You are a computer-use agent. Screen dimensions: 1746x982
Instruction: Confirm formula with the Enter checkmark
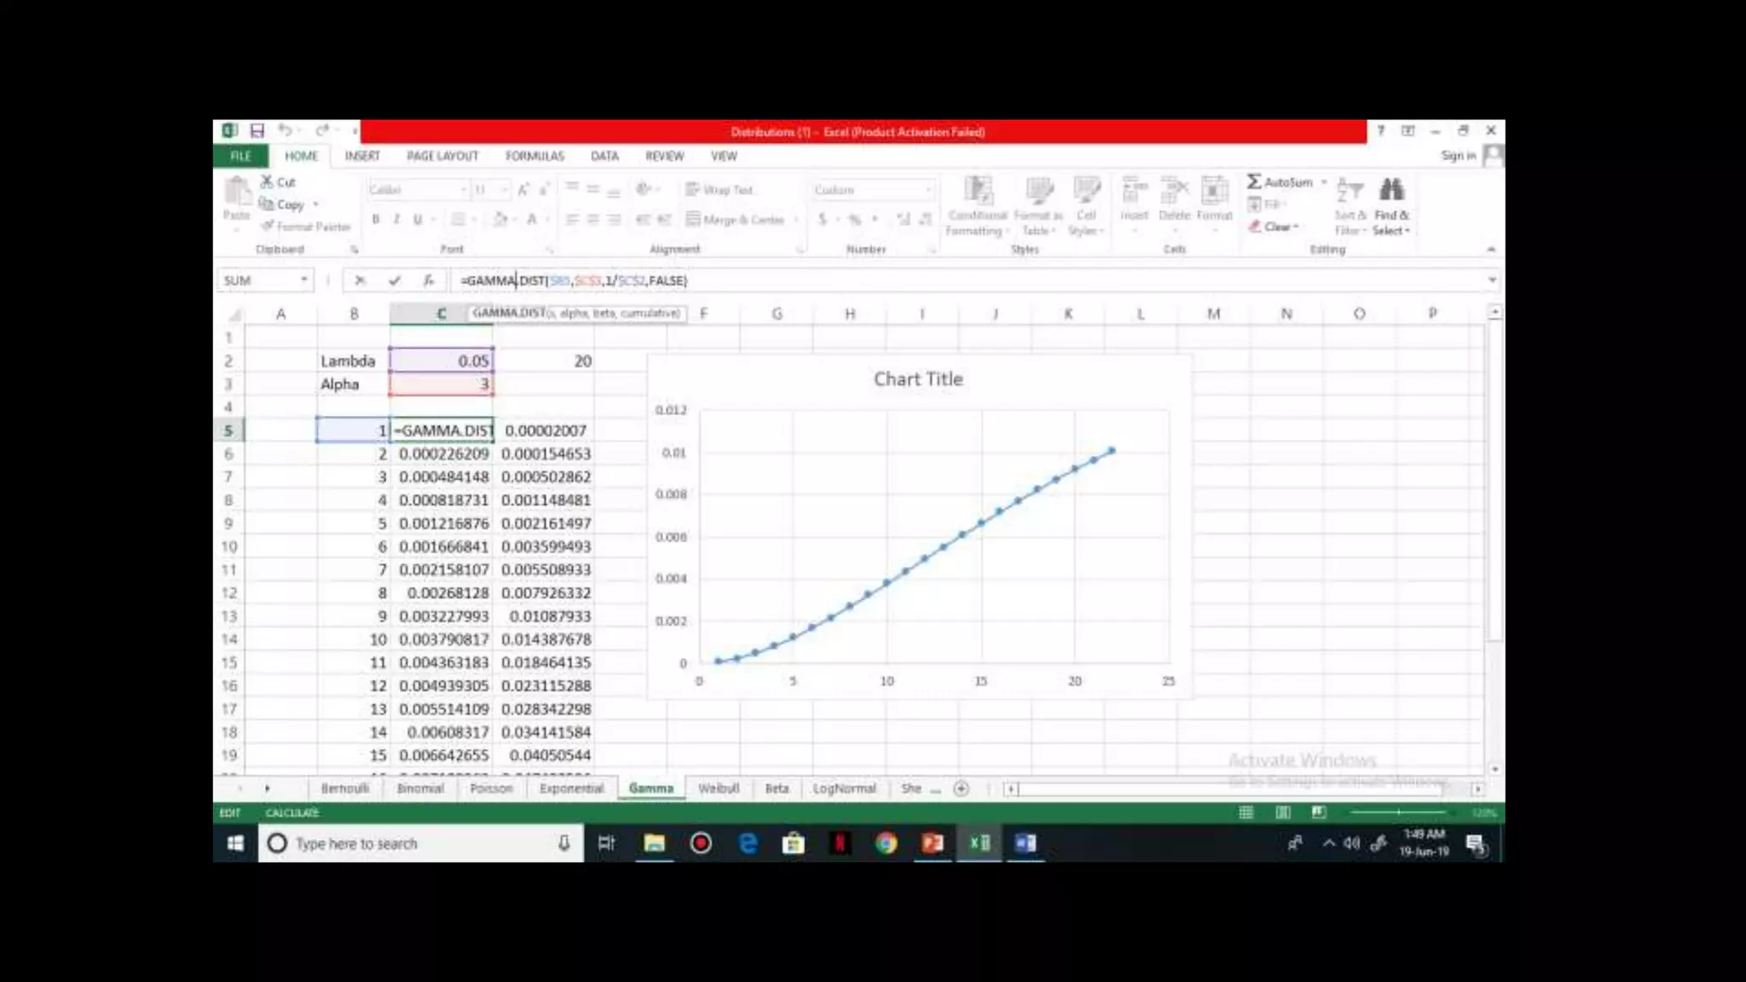tap(394, 280)
